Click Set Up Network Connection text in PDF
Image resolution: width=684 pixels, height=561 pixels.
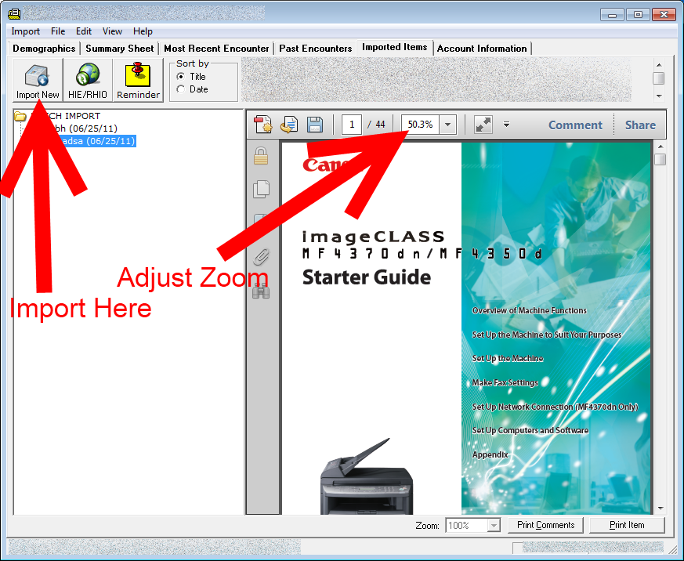tap(555, 407)
